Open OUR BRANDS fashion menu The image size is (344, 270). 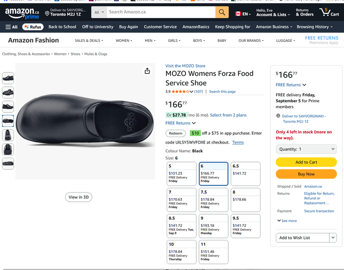tap(251, 41)
